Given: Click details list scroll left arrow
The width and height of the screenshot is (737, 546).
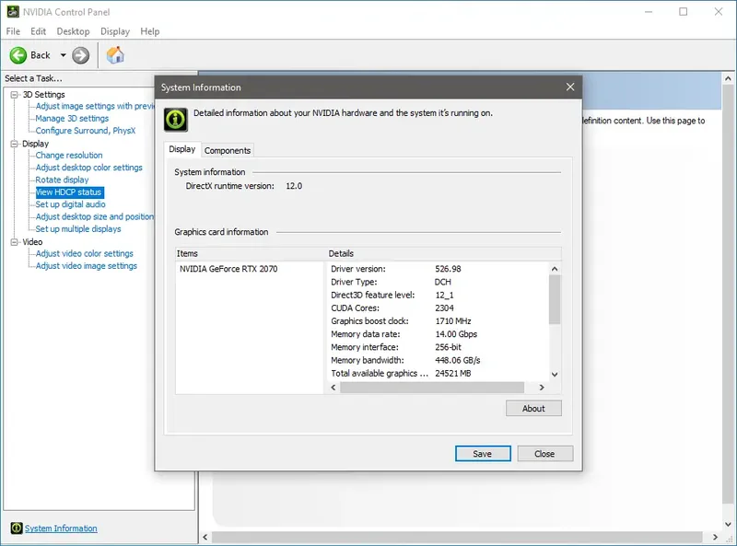Looking at the screenshot, I should 333,388.
